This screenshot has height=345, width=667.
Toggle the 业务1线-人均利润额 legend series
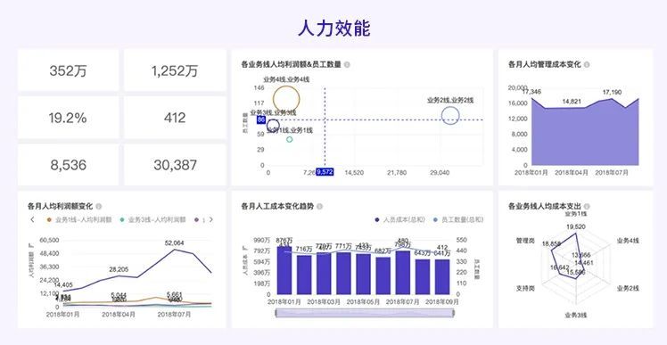[79, 220]
